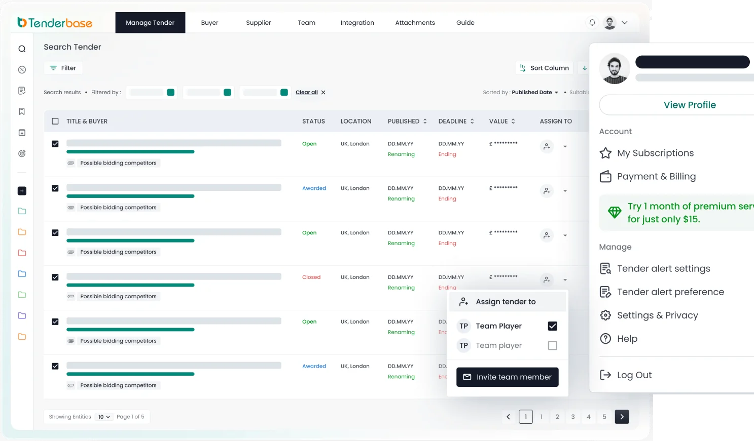Click the Invite team member button

pyautogui.click(x=507, y=377)
